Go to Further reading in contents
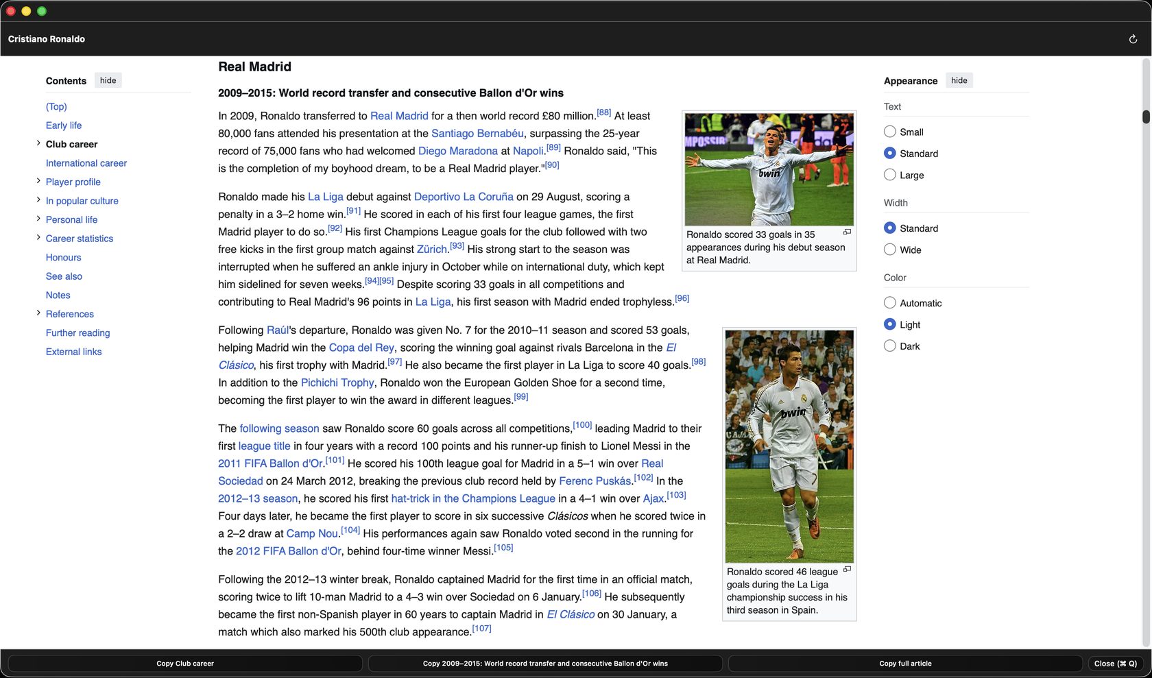The height and width of the screenshot is (678, 1152). tap(78, 333)
